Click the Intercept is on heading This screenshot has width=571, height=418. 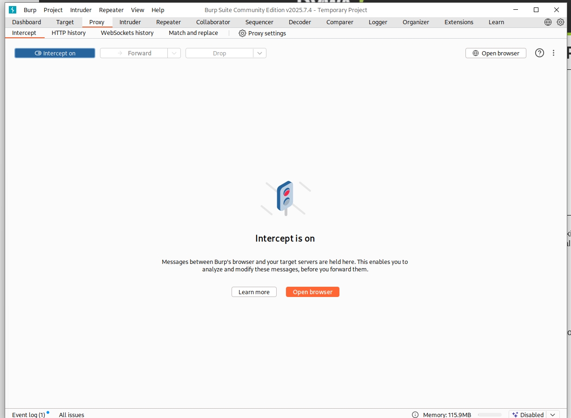pyautogui.click(x=285, y=238)
